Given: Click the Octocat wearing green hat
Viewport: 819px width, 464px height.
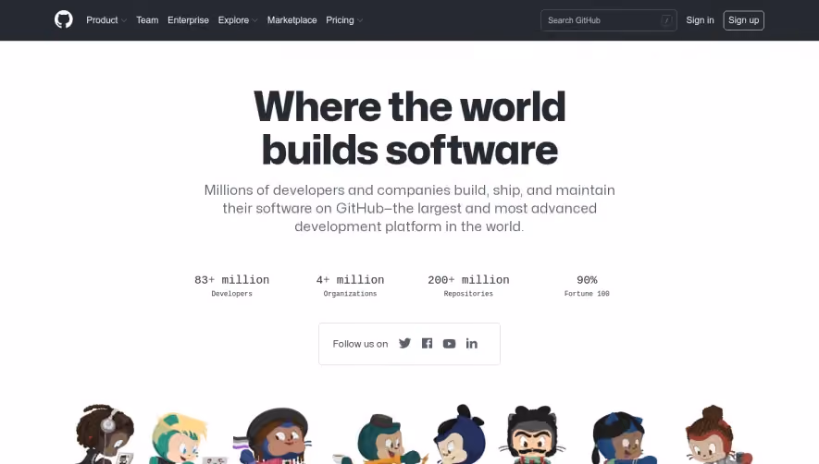Looking at the screenshot, I should pyautogui.click(x=384, y=438).
